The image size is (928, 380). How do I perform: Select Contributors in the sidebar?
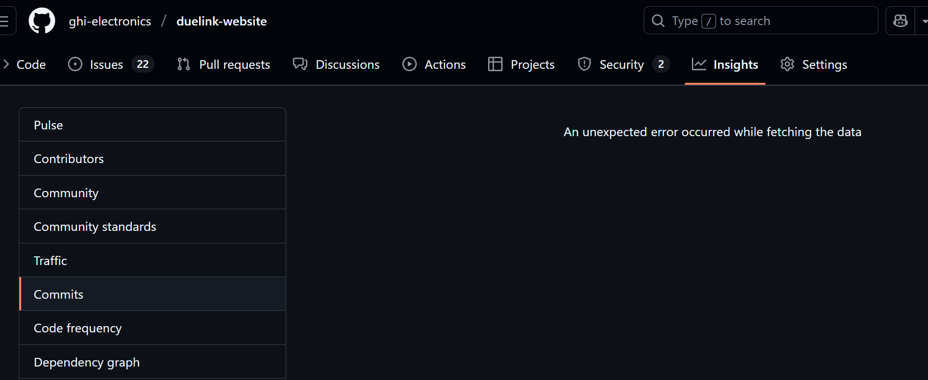(69, 159)
